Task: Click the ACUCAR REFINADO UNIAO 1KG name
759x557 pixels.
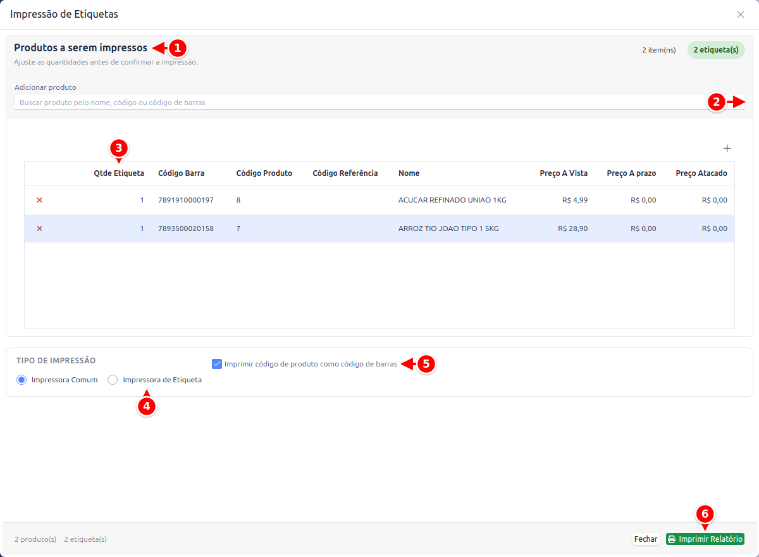Action: (452, 200)
